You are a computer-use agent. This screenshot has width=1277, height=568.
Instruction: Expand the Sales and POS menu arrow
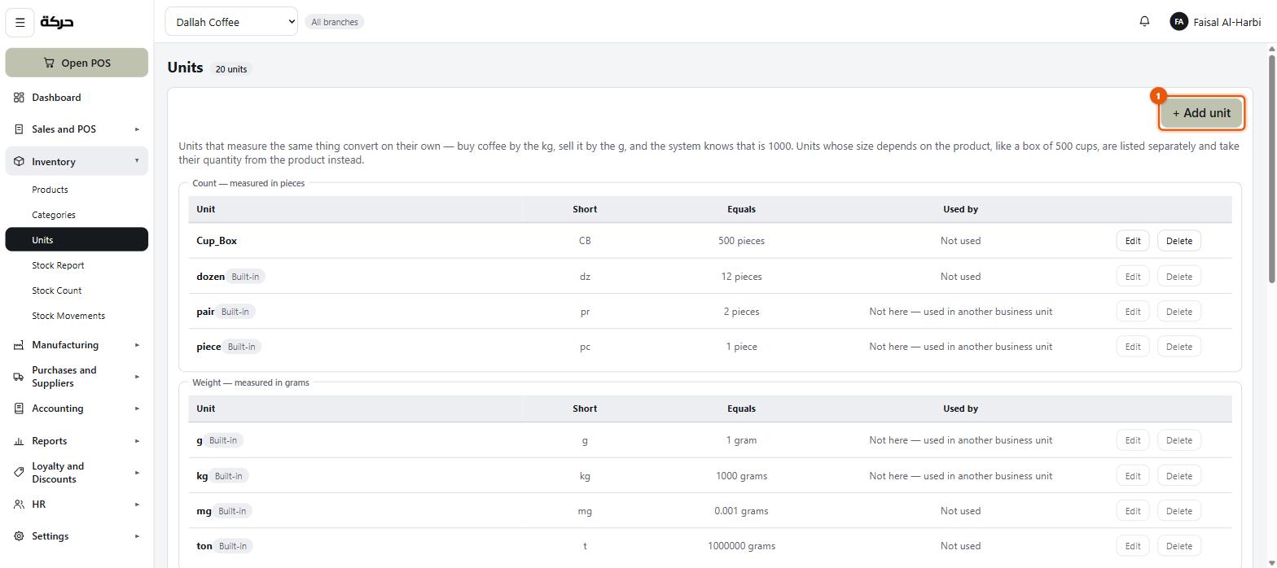(x=137, y=129)
